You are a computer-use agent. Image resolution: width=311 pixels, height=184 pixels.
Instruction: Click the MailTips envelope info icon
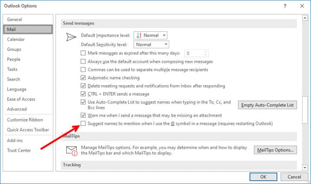71,151
